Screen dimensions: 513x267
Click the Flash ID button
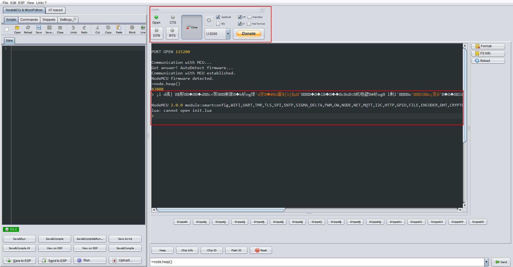236,250
